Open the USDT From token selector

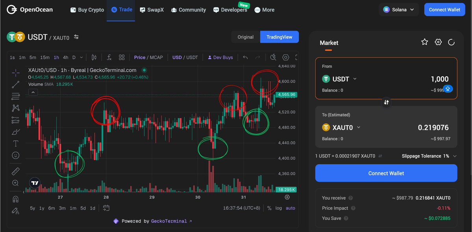(x=339, y=79)
